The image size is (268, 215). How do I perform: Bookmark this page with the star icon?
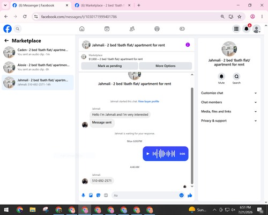pos(240,17)
